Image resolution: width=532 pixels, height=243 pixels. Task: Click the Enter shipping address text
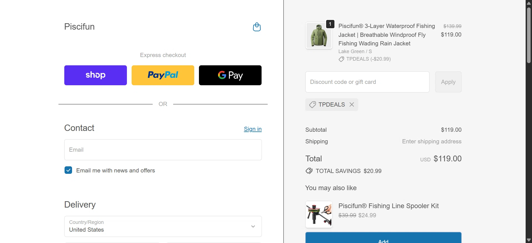432,141
